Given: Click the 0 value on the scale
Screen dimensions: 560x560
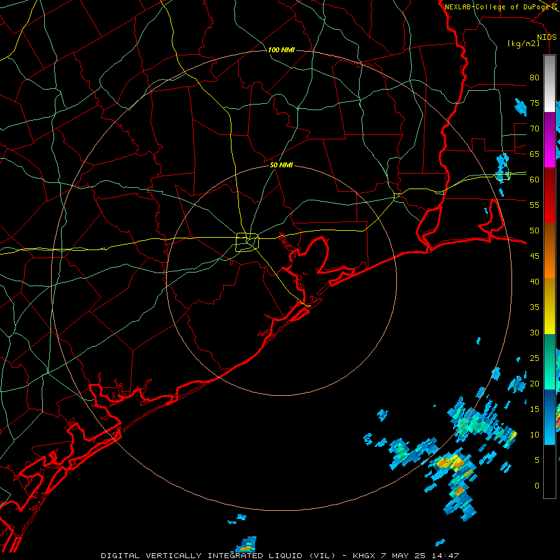Looking at the screenshot, I should point(537,486).
